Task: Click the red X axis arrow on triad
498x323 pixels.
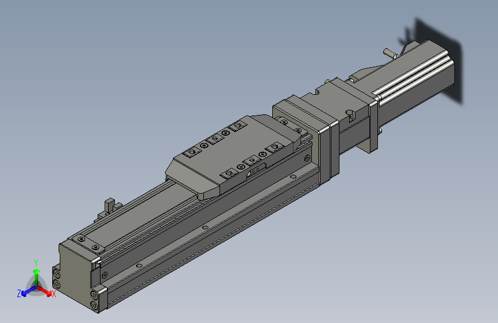Action: [x=44, y=291]
